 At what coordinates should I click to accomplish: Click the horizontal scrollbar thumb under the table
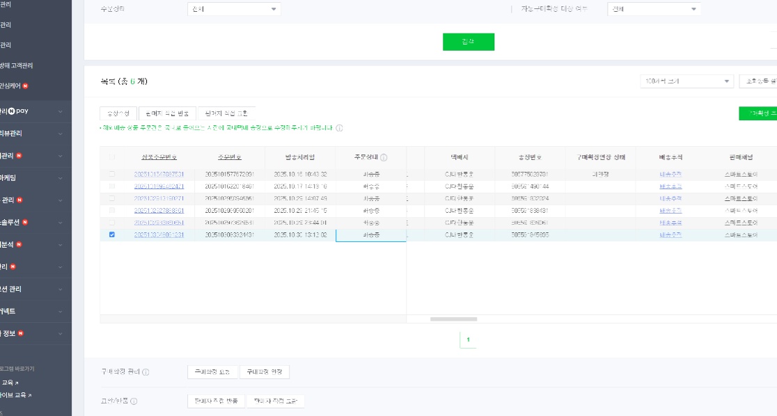[453, 319]
